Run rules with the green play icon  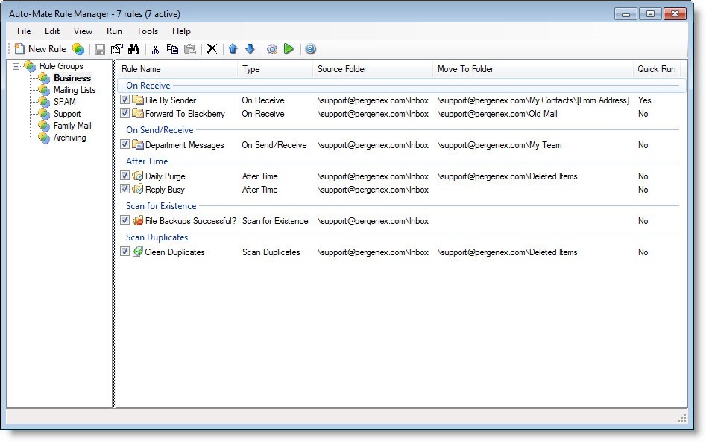click(289, 48)
